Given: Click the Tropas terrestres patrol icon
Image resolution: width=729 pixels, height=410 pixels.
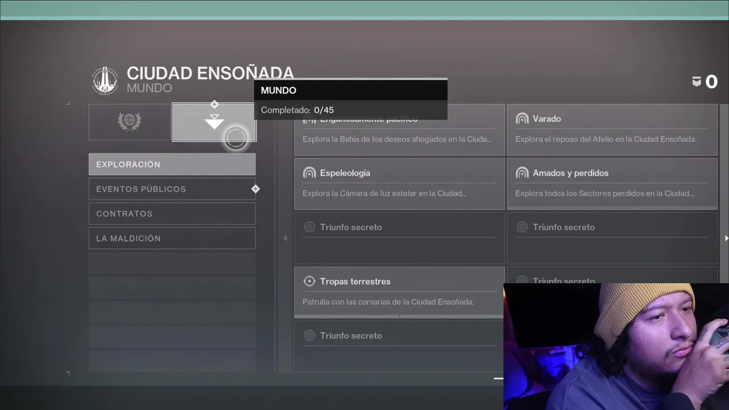Looking at the screenshot, I should pyautogui.click(x=309, y=281).
